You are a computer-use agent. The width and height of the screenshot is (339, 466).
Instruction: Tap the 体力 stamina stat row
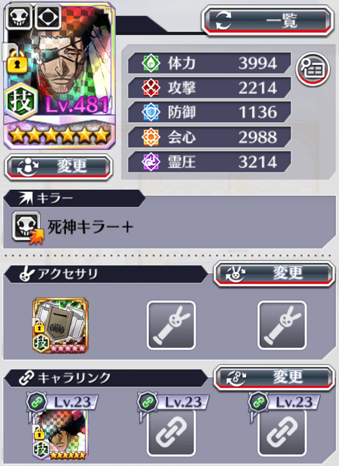(209, 63)
